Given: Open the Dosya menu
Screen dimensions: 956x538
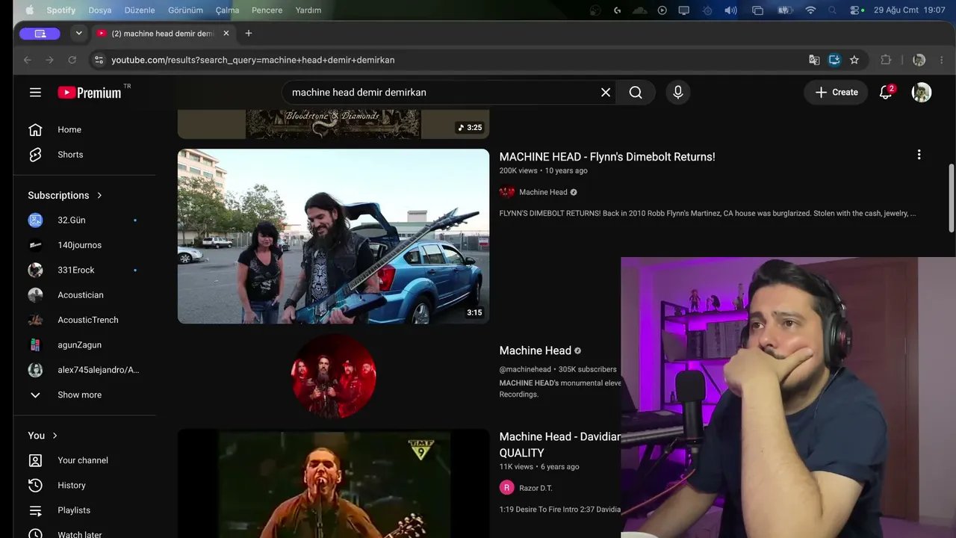Looking at the screenshot, I should click(100, 10).
